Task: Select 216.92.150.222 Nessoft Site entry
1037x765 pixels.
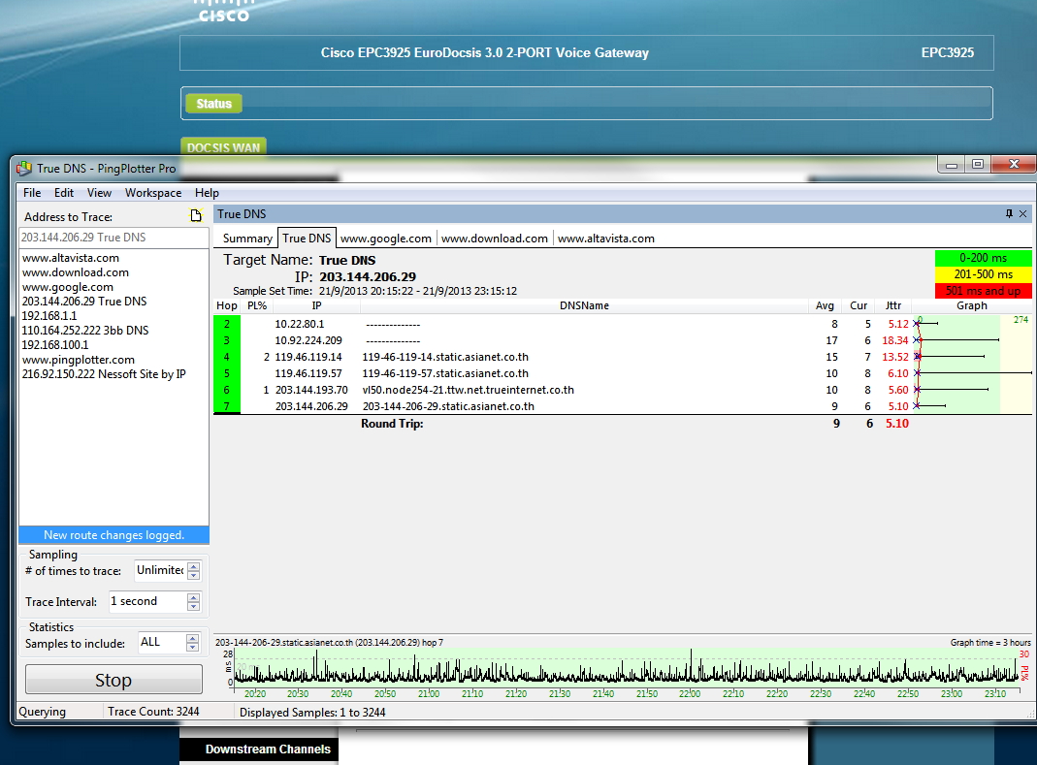Action: coord(104,374)
